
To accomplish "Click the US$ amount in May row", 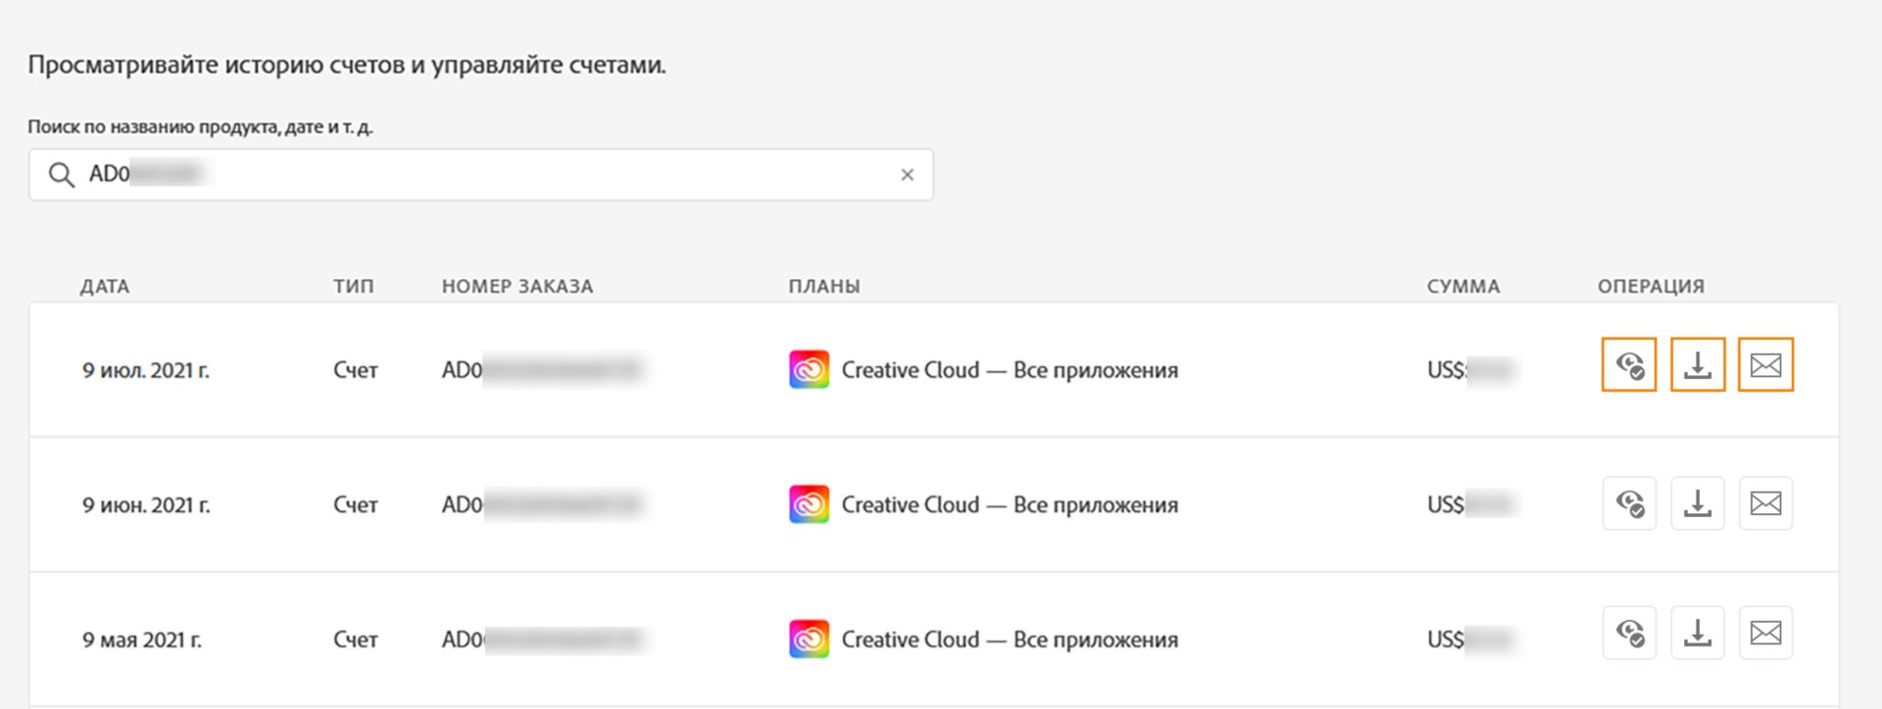I will point(1470,639).
